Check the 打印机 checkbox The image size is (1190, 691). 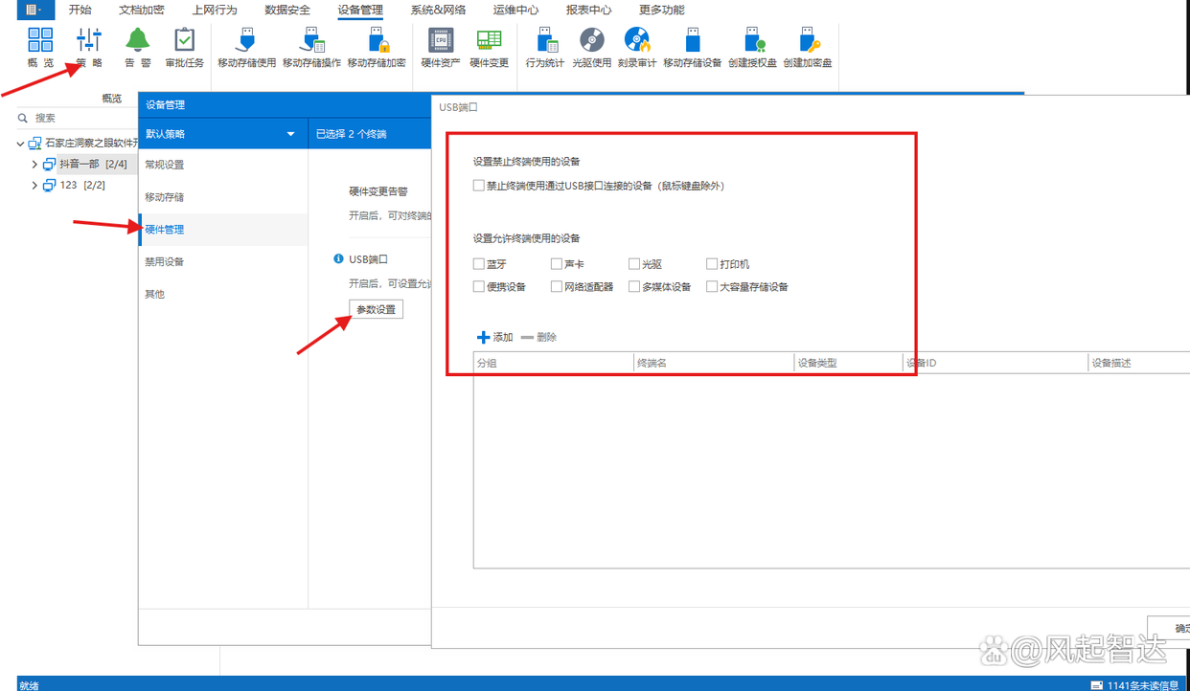point(712,264)
